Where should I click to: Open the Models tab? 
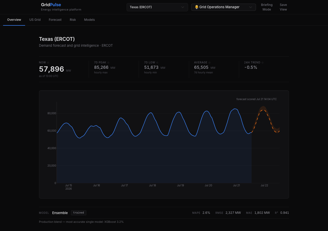pyautogui.click(x=89, y=20)
